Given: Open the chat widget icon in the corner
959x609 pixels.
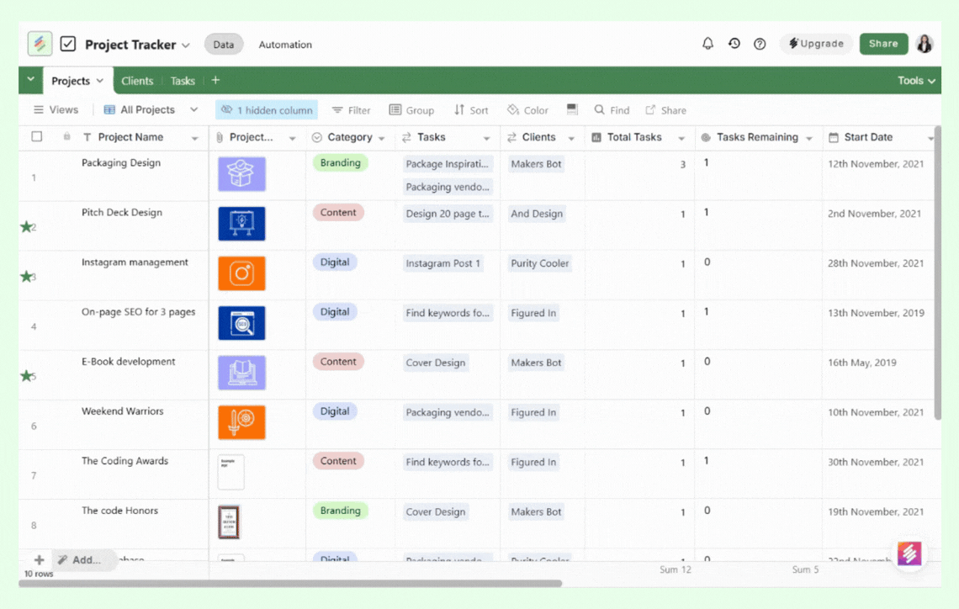Looking at the screenshot, I should click(909, 553).
